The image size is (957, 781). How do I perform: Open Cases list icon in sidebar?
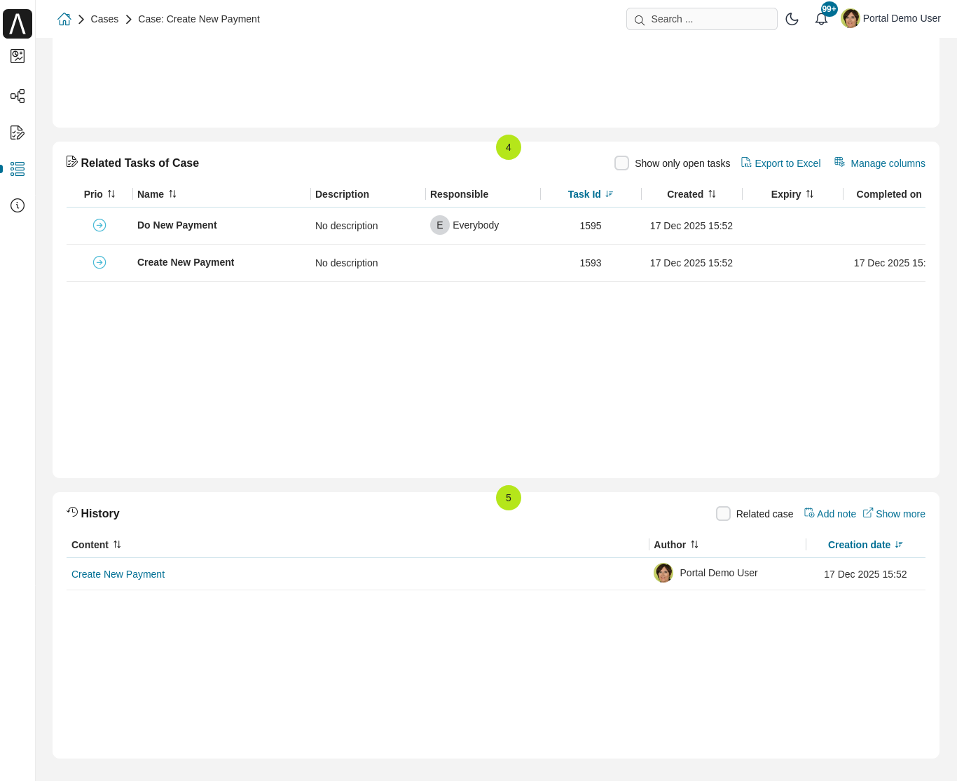[x=18, y=169]
